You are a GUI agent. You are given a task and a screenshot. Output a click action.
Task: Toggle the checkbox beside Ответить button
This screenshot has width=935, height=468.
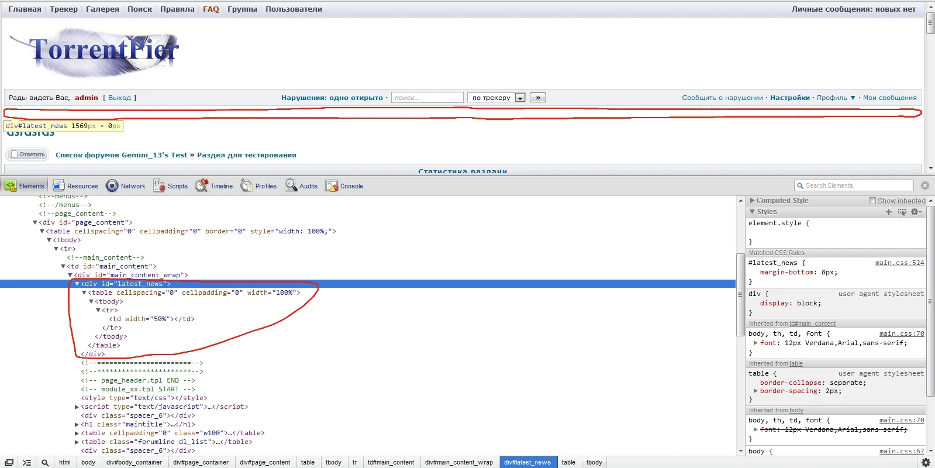pos(14,154)
